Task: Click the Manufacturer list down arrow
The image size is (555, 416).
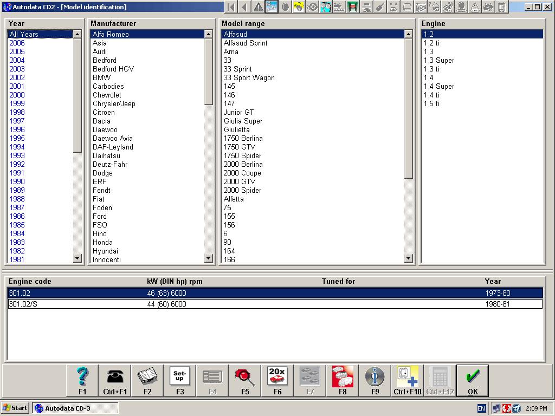Action: click(209, 258)
